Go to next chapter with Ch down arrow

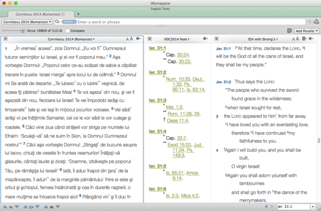[x=37, y=207]
